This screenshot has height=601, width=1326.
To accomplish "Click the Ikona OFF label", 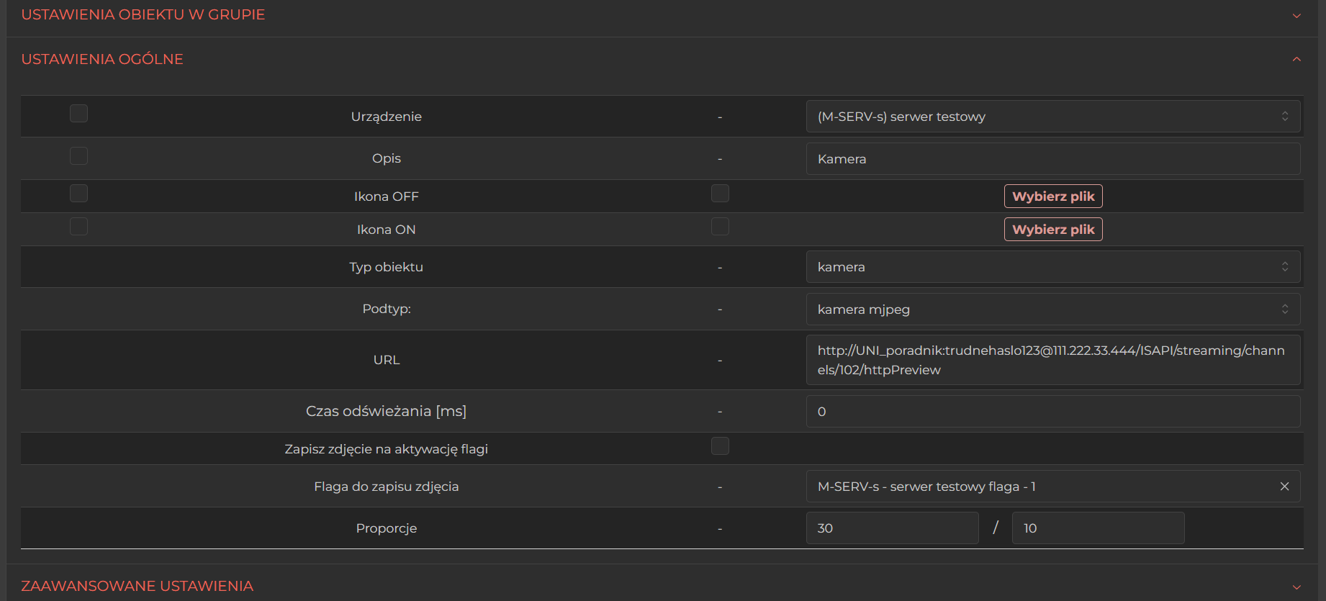I will 387,196.
